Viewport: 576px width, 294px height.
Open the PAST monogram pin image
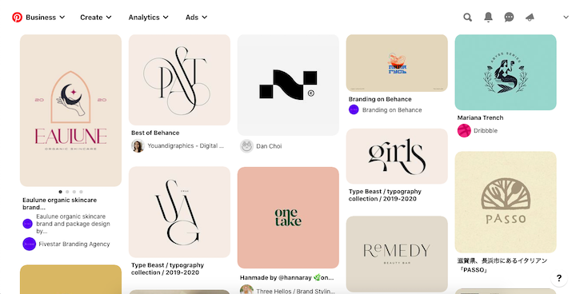pos(179,80)
